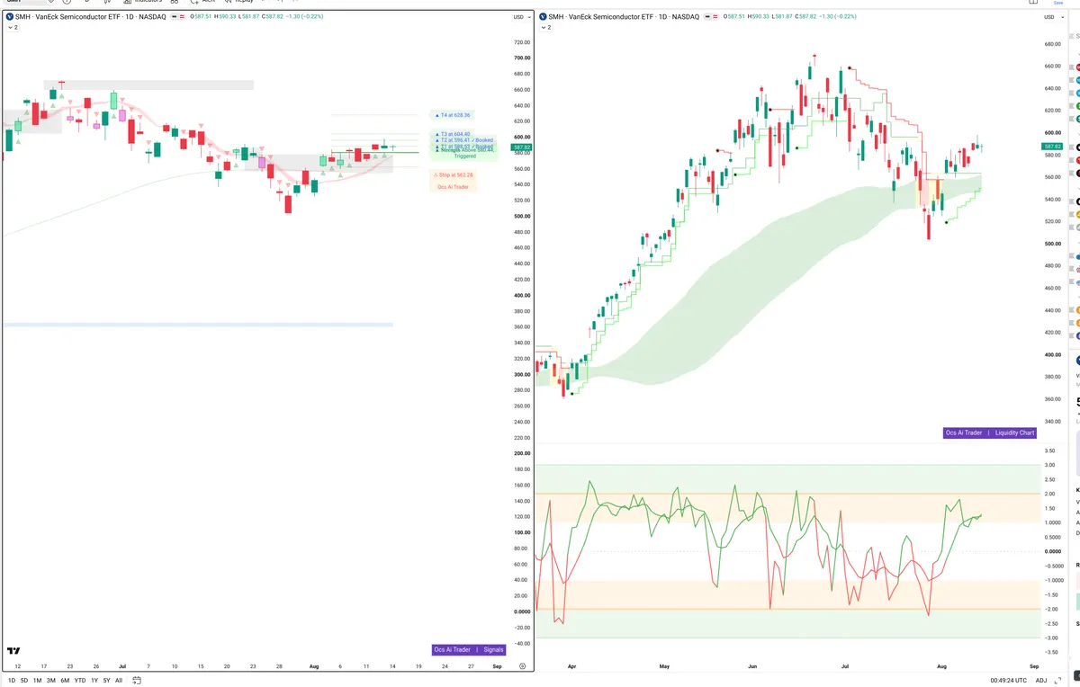Image resolution: width=1080 pixels, height=687 pixels.
Task: Click the pink equals badge beside left chart's NASDAQ
Action: 184,17
